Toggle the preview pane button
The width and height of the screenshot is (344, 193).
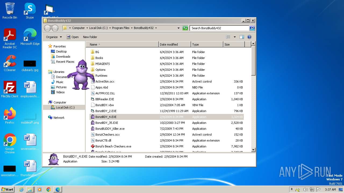tap(242, 37)
